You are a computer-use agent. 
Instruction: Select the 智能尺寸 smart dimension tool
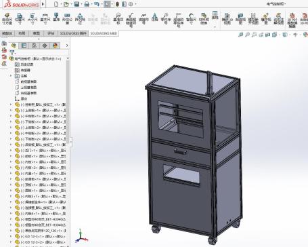click(191, 19)
